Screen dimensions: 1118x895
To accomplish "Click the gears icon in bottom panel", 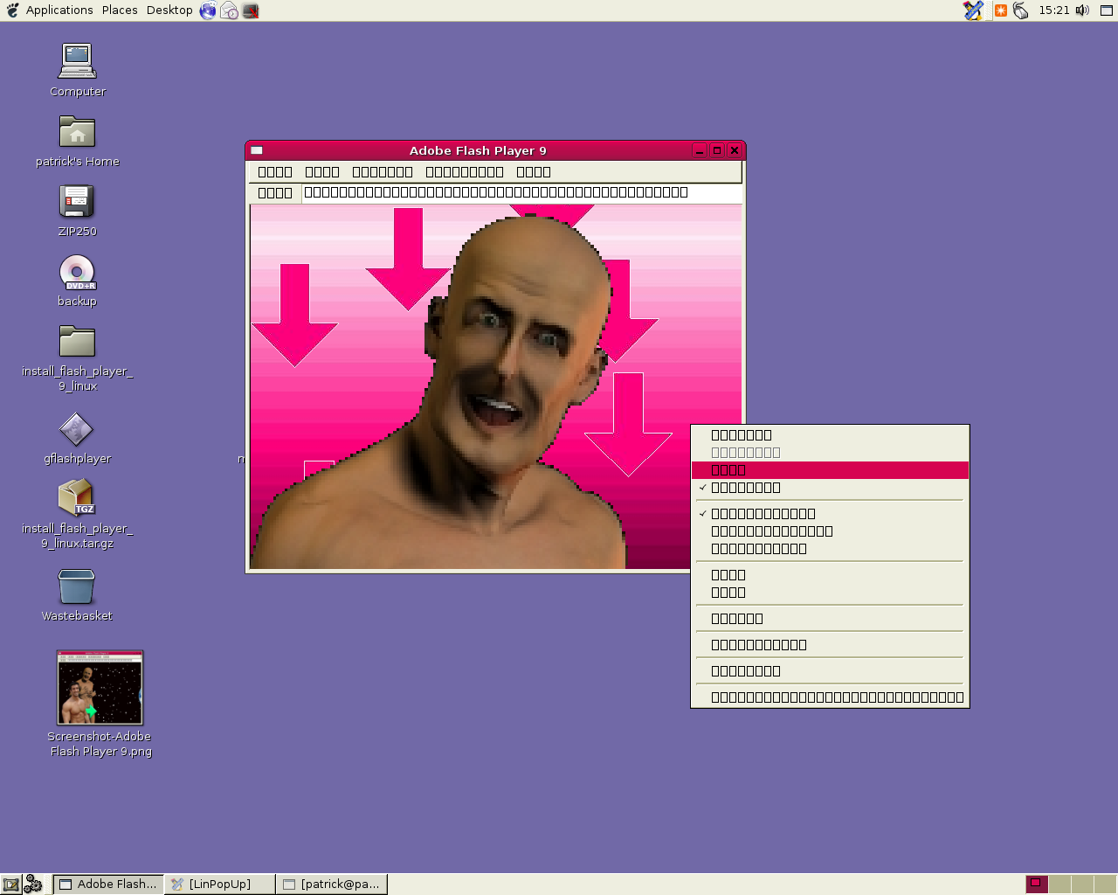I will pos(32,885).
